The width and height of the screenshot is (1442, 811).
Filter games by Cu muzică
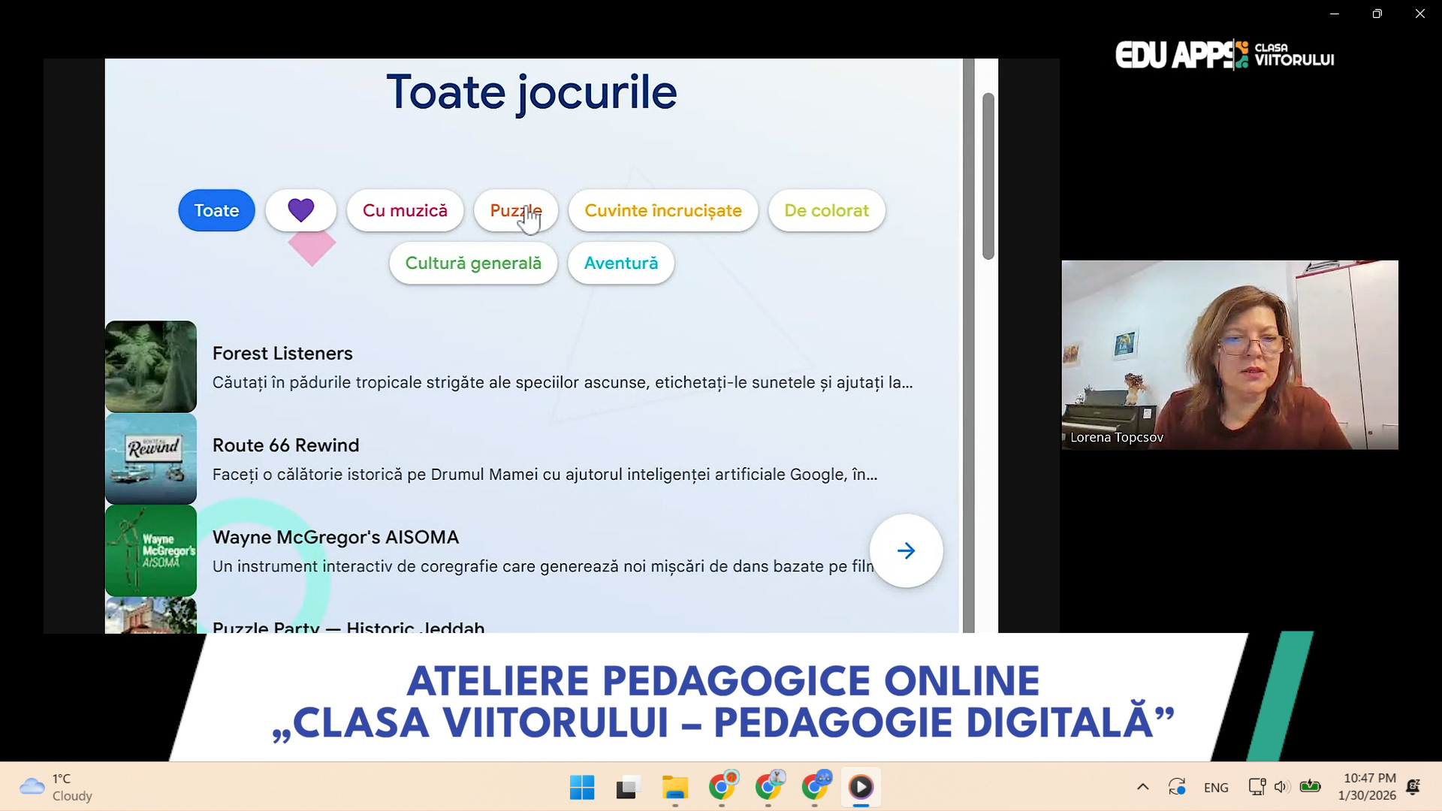[405, 210]
